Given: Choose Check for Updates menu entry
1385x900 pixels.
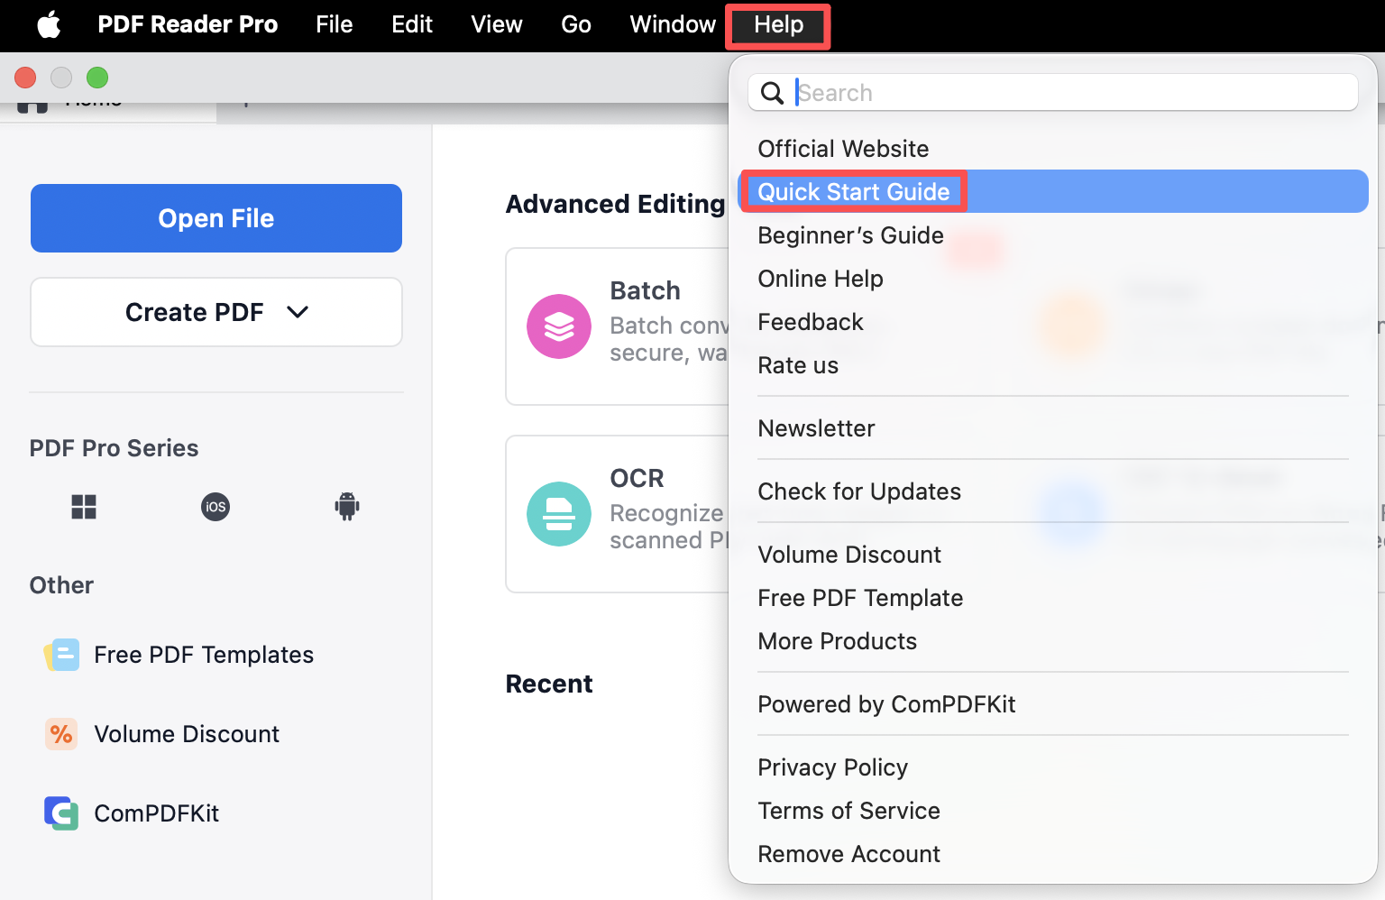Looking at the screenshot, I should 859,491.
